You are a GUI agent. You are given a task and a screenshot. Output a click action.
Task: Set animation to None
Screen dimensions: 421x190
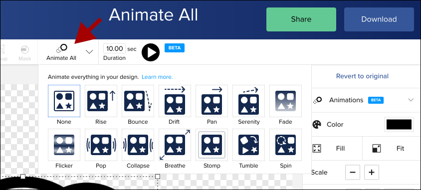(x=64, y=101)
